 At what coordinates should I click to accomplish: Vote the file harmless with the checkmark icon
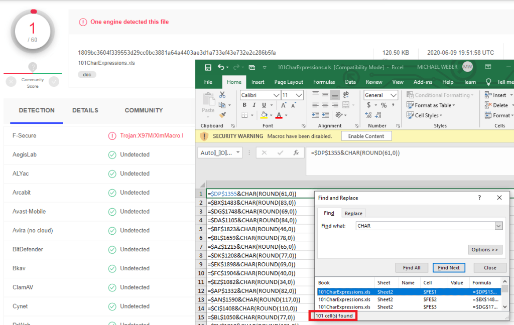54,82
